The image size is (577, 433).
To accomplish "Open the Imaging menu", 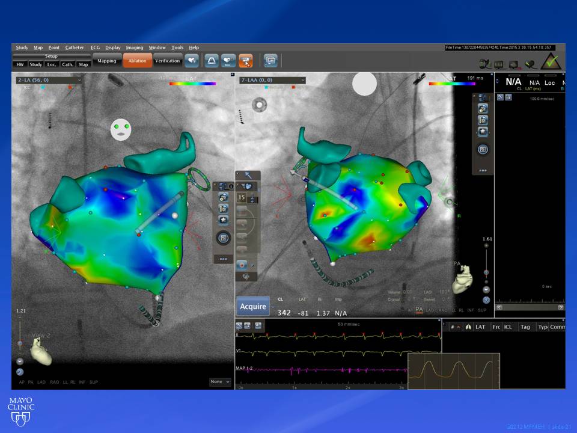I will click(x=135, y=48).
